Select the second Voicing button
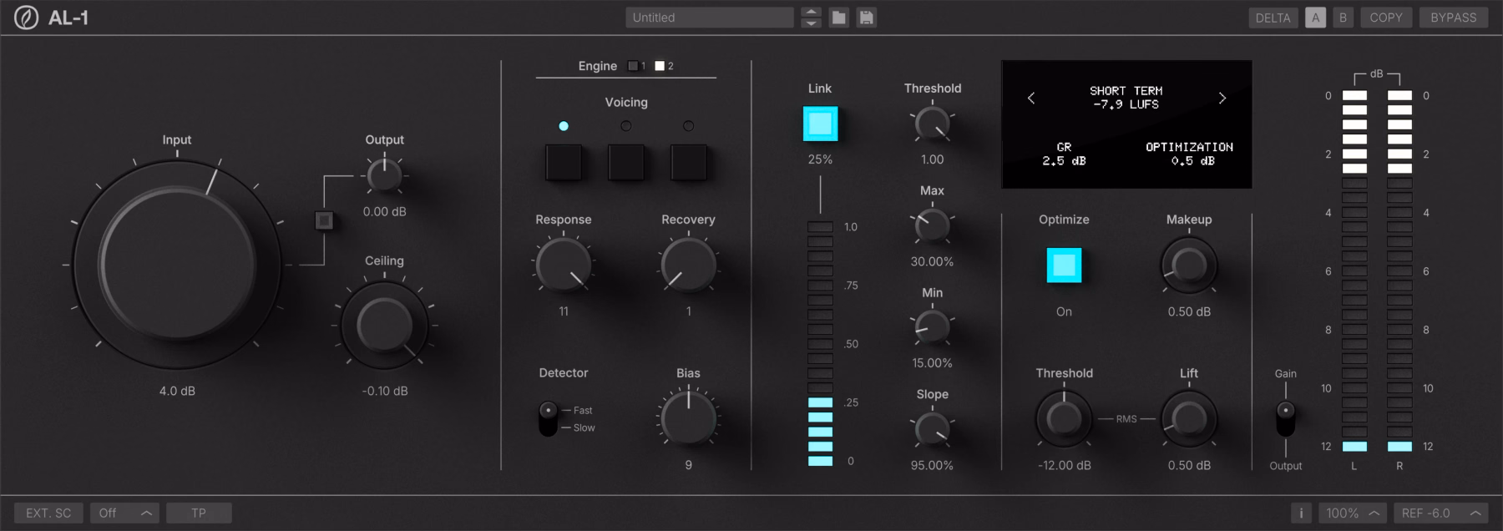Image resolution: width=1503 pixels, height=531 pixels. click(x=626, y=162)
